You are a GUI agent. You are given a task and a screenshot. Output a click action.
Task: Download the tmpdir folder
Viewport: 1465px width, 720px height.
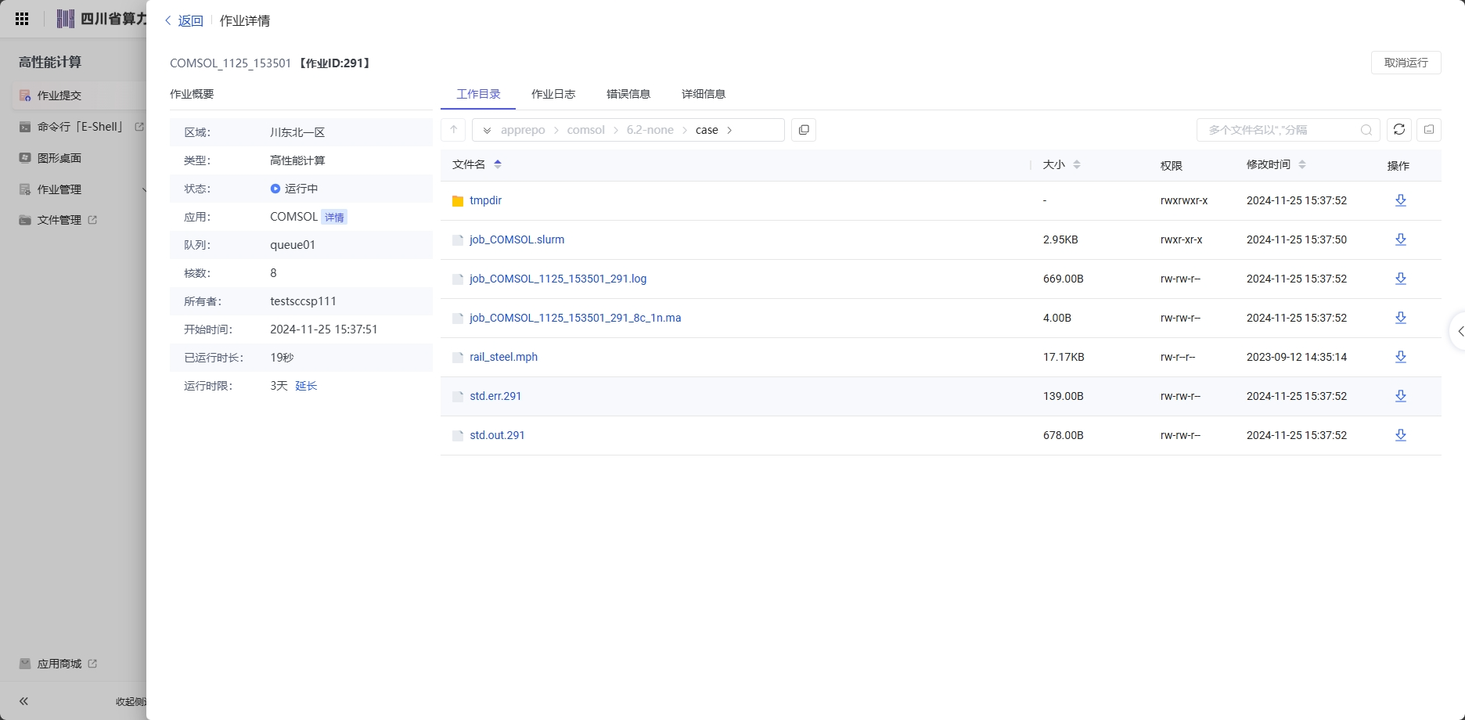1401,200
